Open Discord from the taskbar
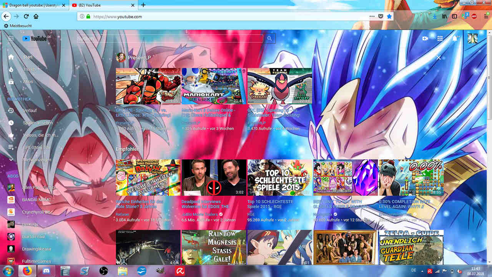492x277 pixels. tap(47, 271)
